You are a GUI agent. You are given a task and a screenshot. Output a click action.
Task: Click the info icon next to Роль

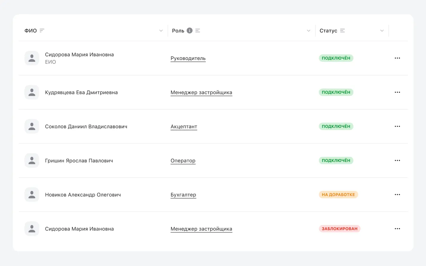tap(190, 30)
